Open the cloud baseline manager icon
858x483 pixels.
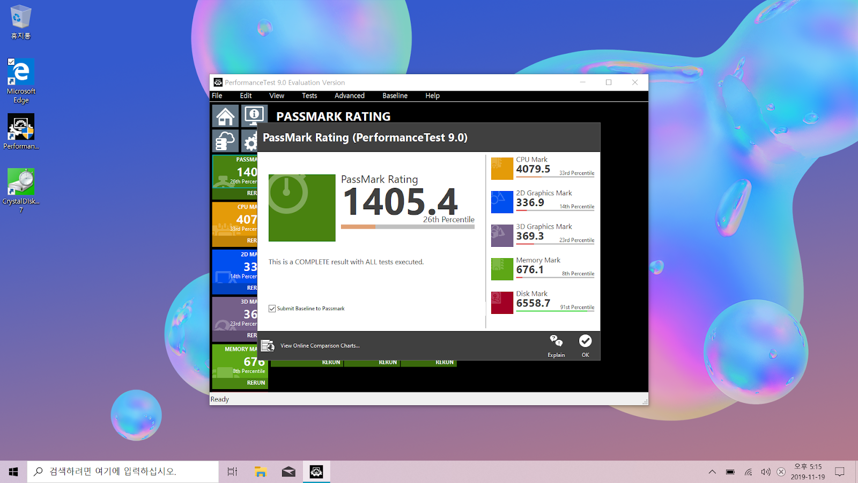[x=225, y=141]
